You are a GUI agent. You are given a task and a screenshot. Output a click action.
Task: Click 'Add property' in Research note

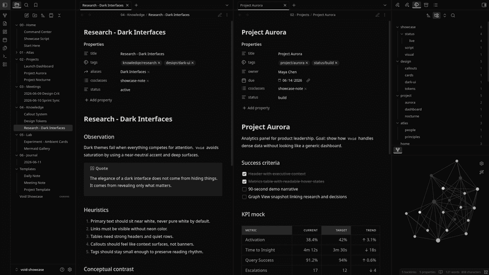[x=98, y=100]
